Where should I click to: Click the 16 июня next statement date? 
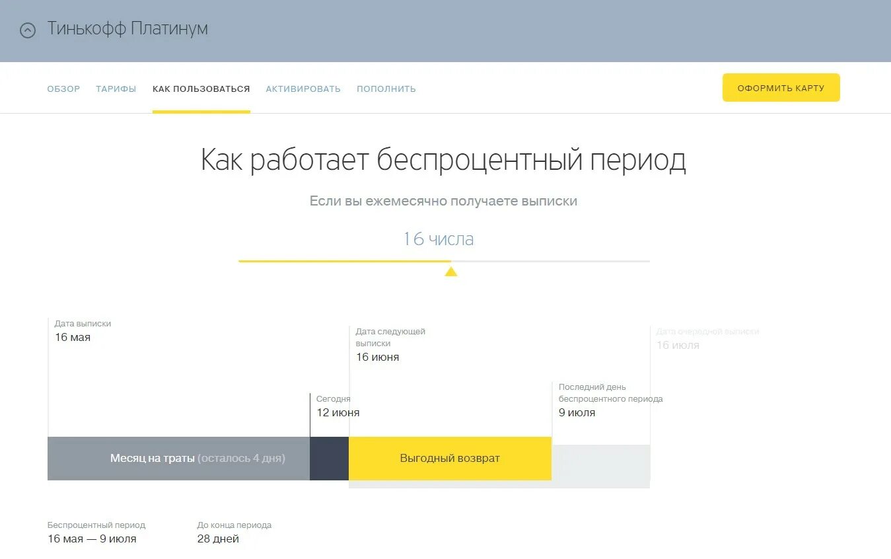click(x=378, y=357)
